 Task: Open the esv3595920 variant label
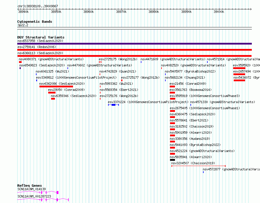point(246,65)
